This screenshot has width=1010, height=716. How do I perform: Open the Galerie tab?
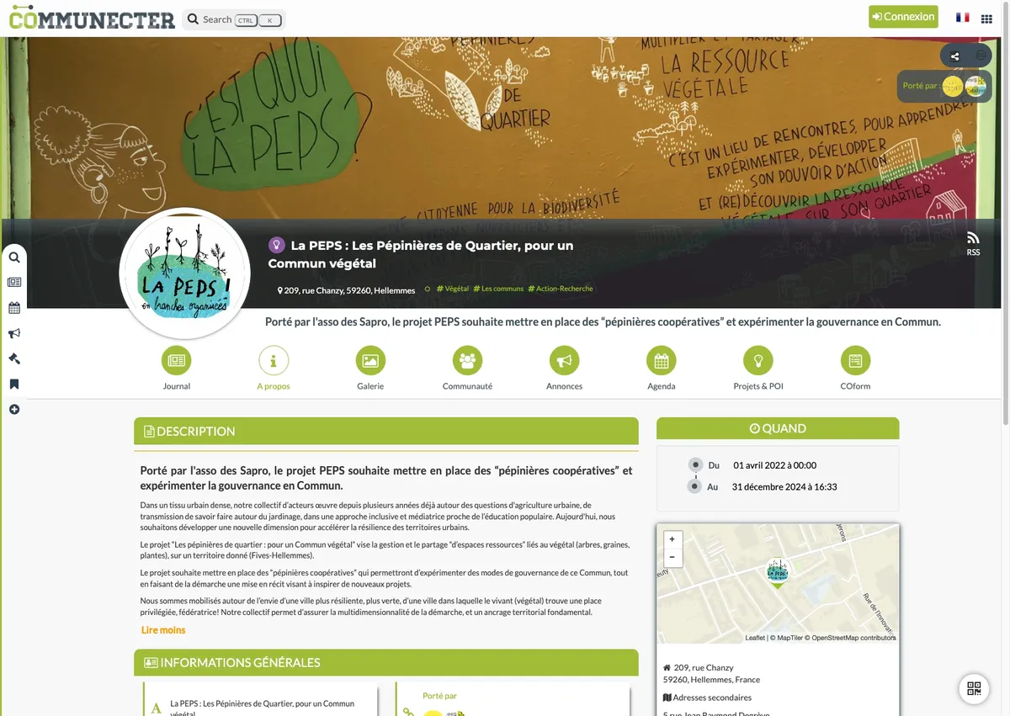coord(370,368)
